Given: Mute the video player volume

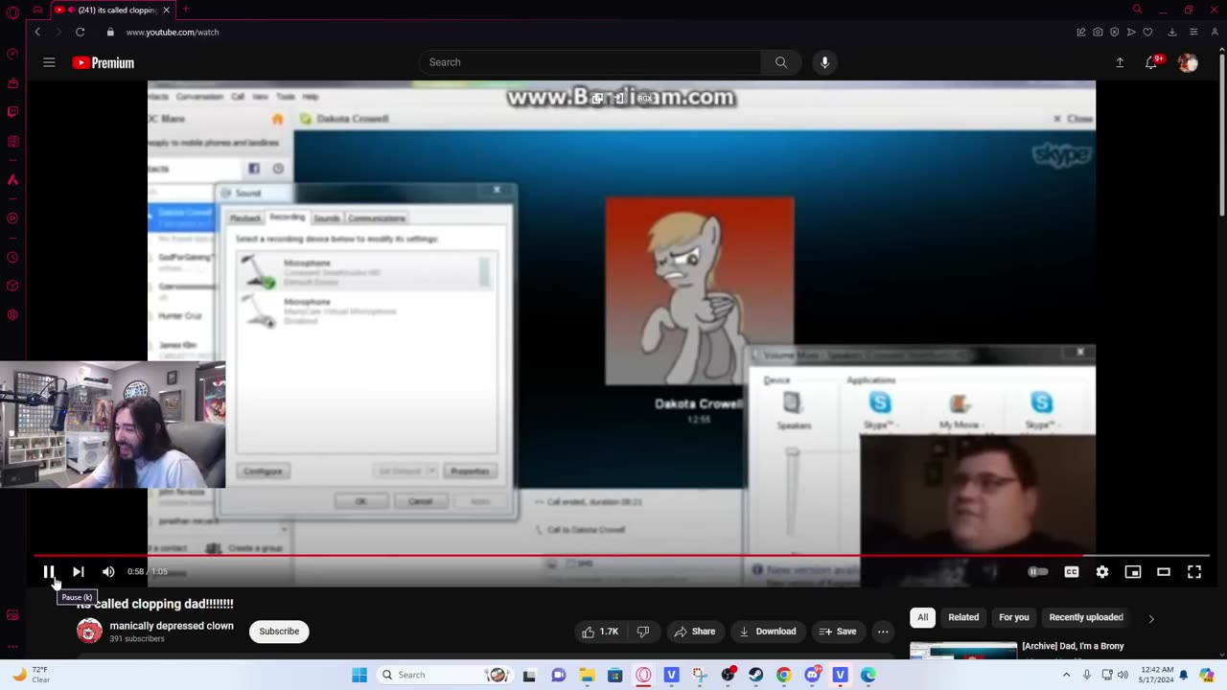Looking at the screenshot, I should 108,572.
